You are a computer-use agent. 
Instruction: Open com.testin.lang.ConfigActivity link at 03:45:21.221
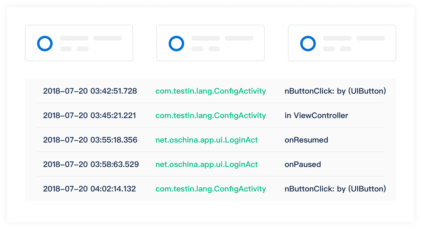[210, 115]
